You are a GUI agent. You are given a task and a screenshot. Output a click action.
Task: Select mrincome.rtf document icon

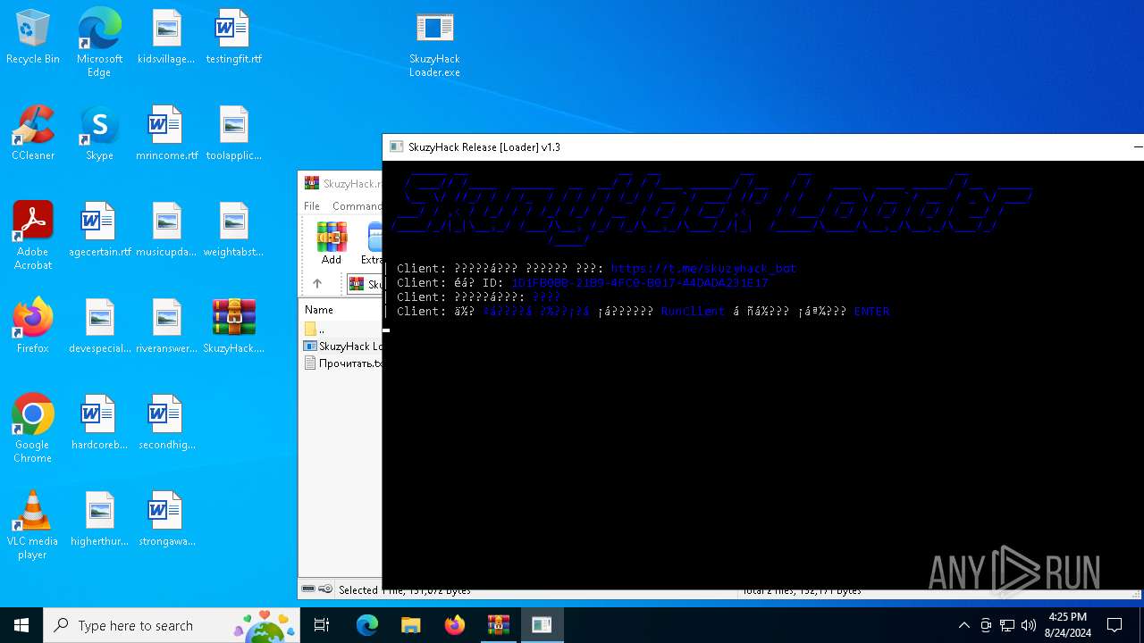166,134
